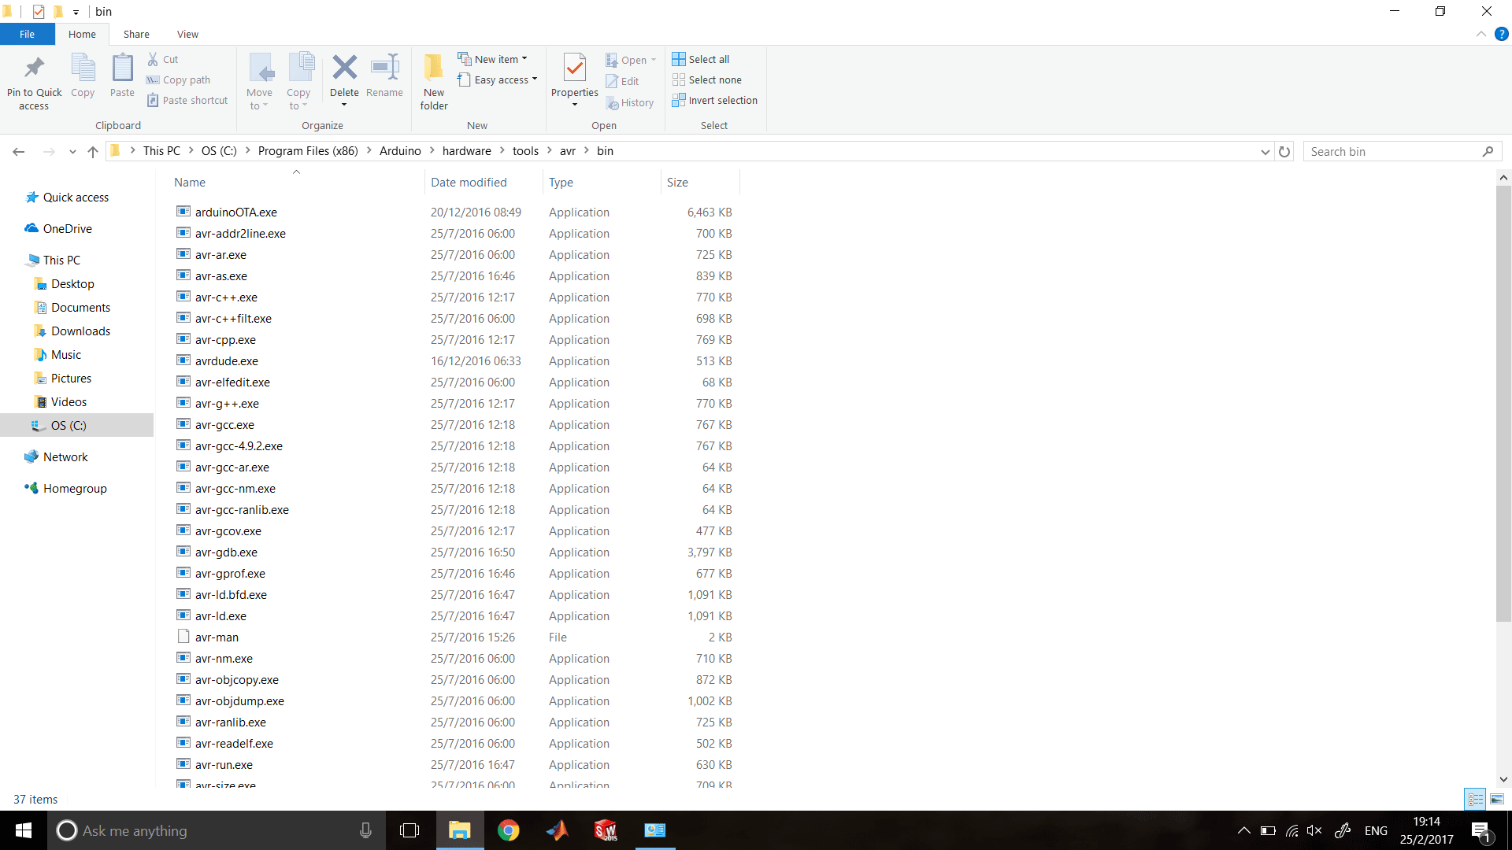This screenshot has height=850, width=1512.
Task: Expand the Open dropdown in ribbon
Action: click(x=654, y=60)
